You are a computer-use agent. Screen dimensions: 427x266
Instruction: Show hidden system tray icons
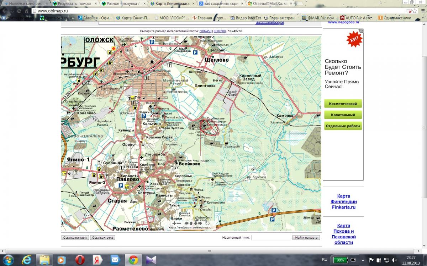point(364,260)
